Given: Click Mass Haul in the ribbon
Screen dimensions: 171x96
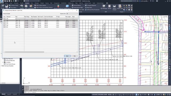Looking at the screenshot, I should point(88,7).
